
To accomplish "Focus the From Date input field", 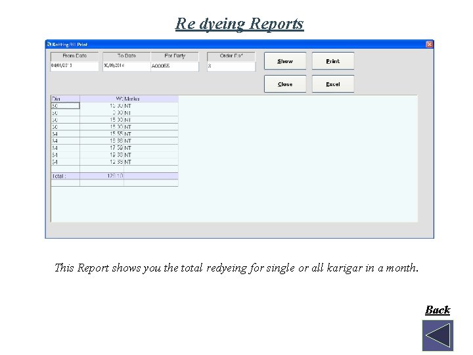I will pyautogui.click(x=74, y=66).
